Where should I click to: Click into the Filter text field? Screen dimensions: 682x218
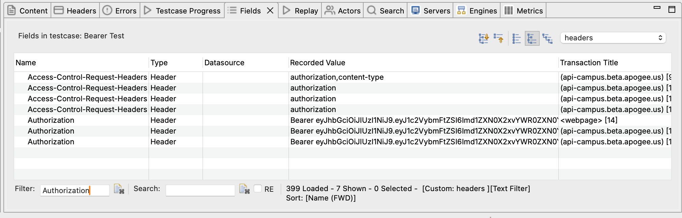tap(75, 190)
